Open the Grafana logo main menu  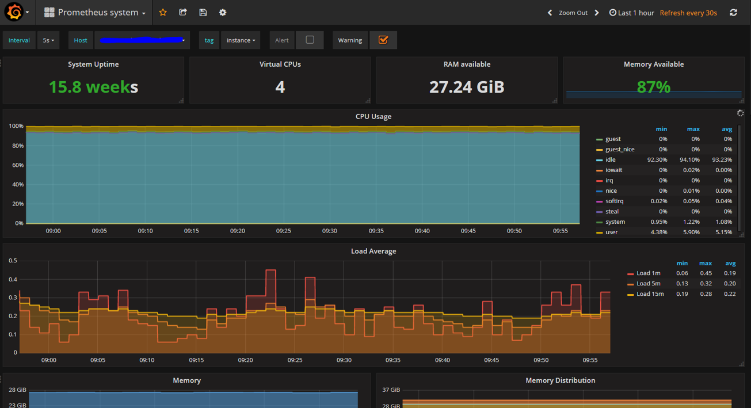tap(14, 12)
